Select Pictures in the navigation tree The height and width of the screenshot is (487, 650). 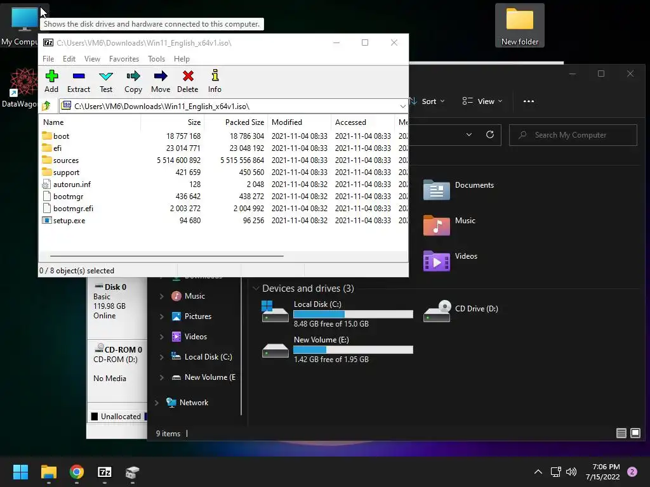tap(192, 316)
